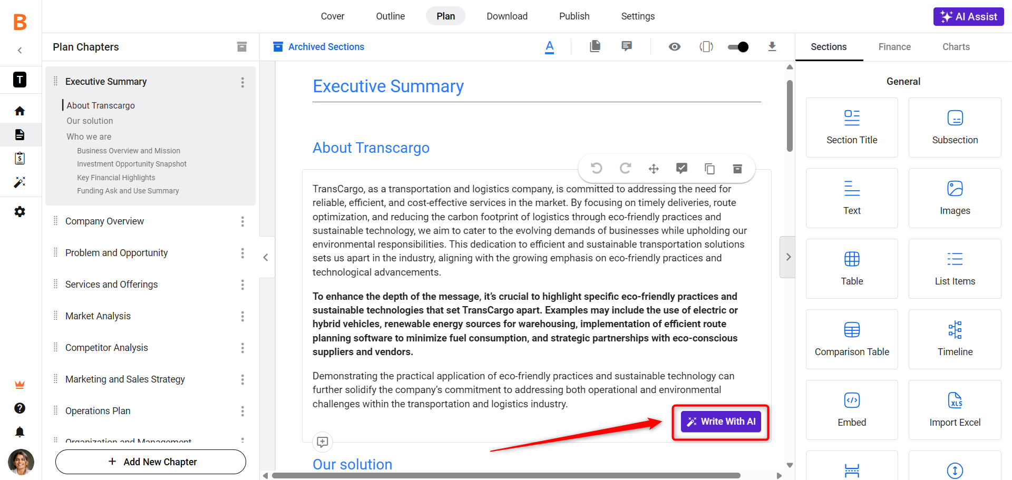This screenshot has height=480, width=1012.
Task: Open Market Analysis options menu
Action: [242, 317]
